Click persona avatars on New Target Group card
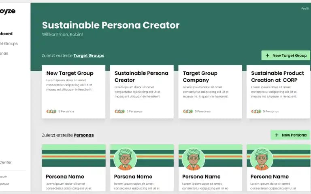Screen dimensions: 311x194 (51, 112)
